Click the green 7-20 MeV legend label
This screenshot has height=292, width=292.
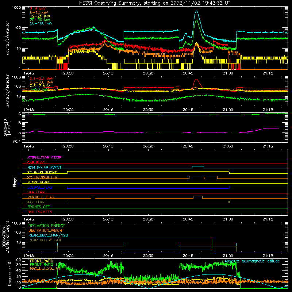39,89
